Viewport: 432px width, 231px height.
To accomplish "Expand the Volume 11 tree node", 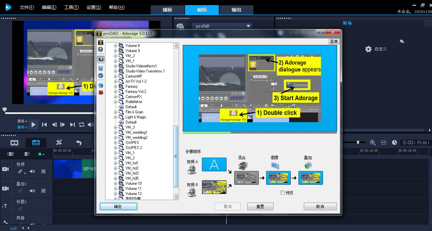I will click(116, 189).
